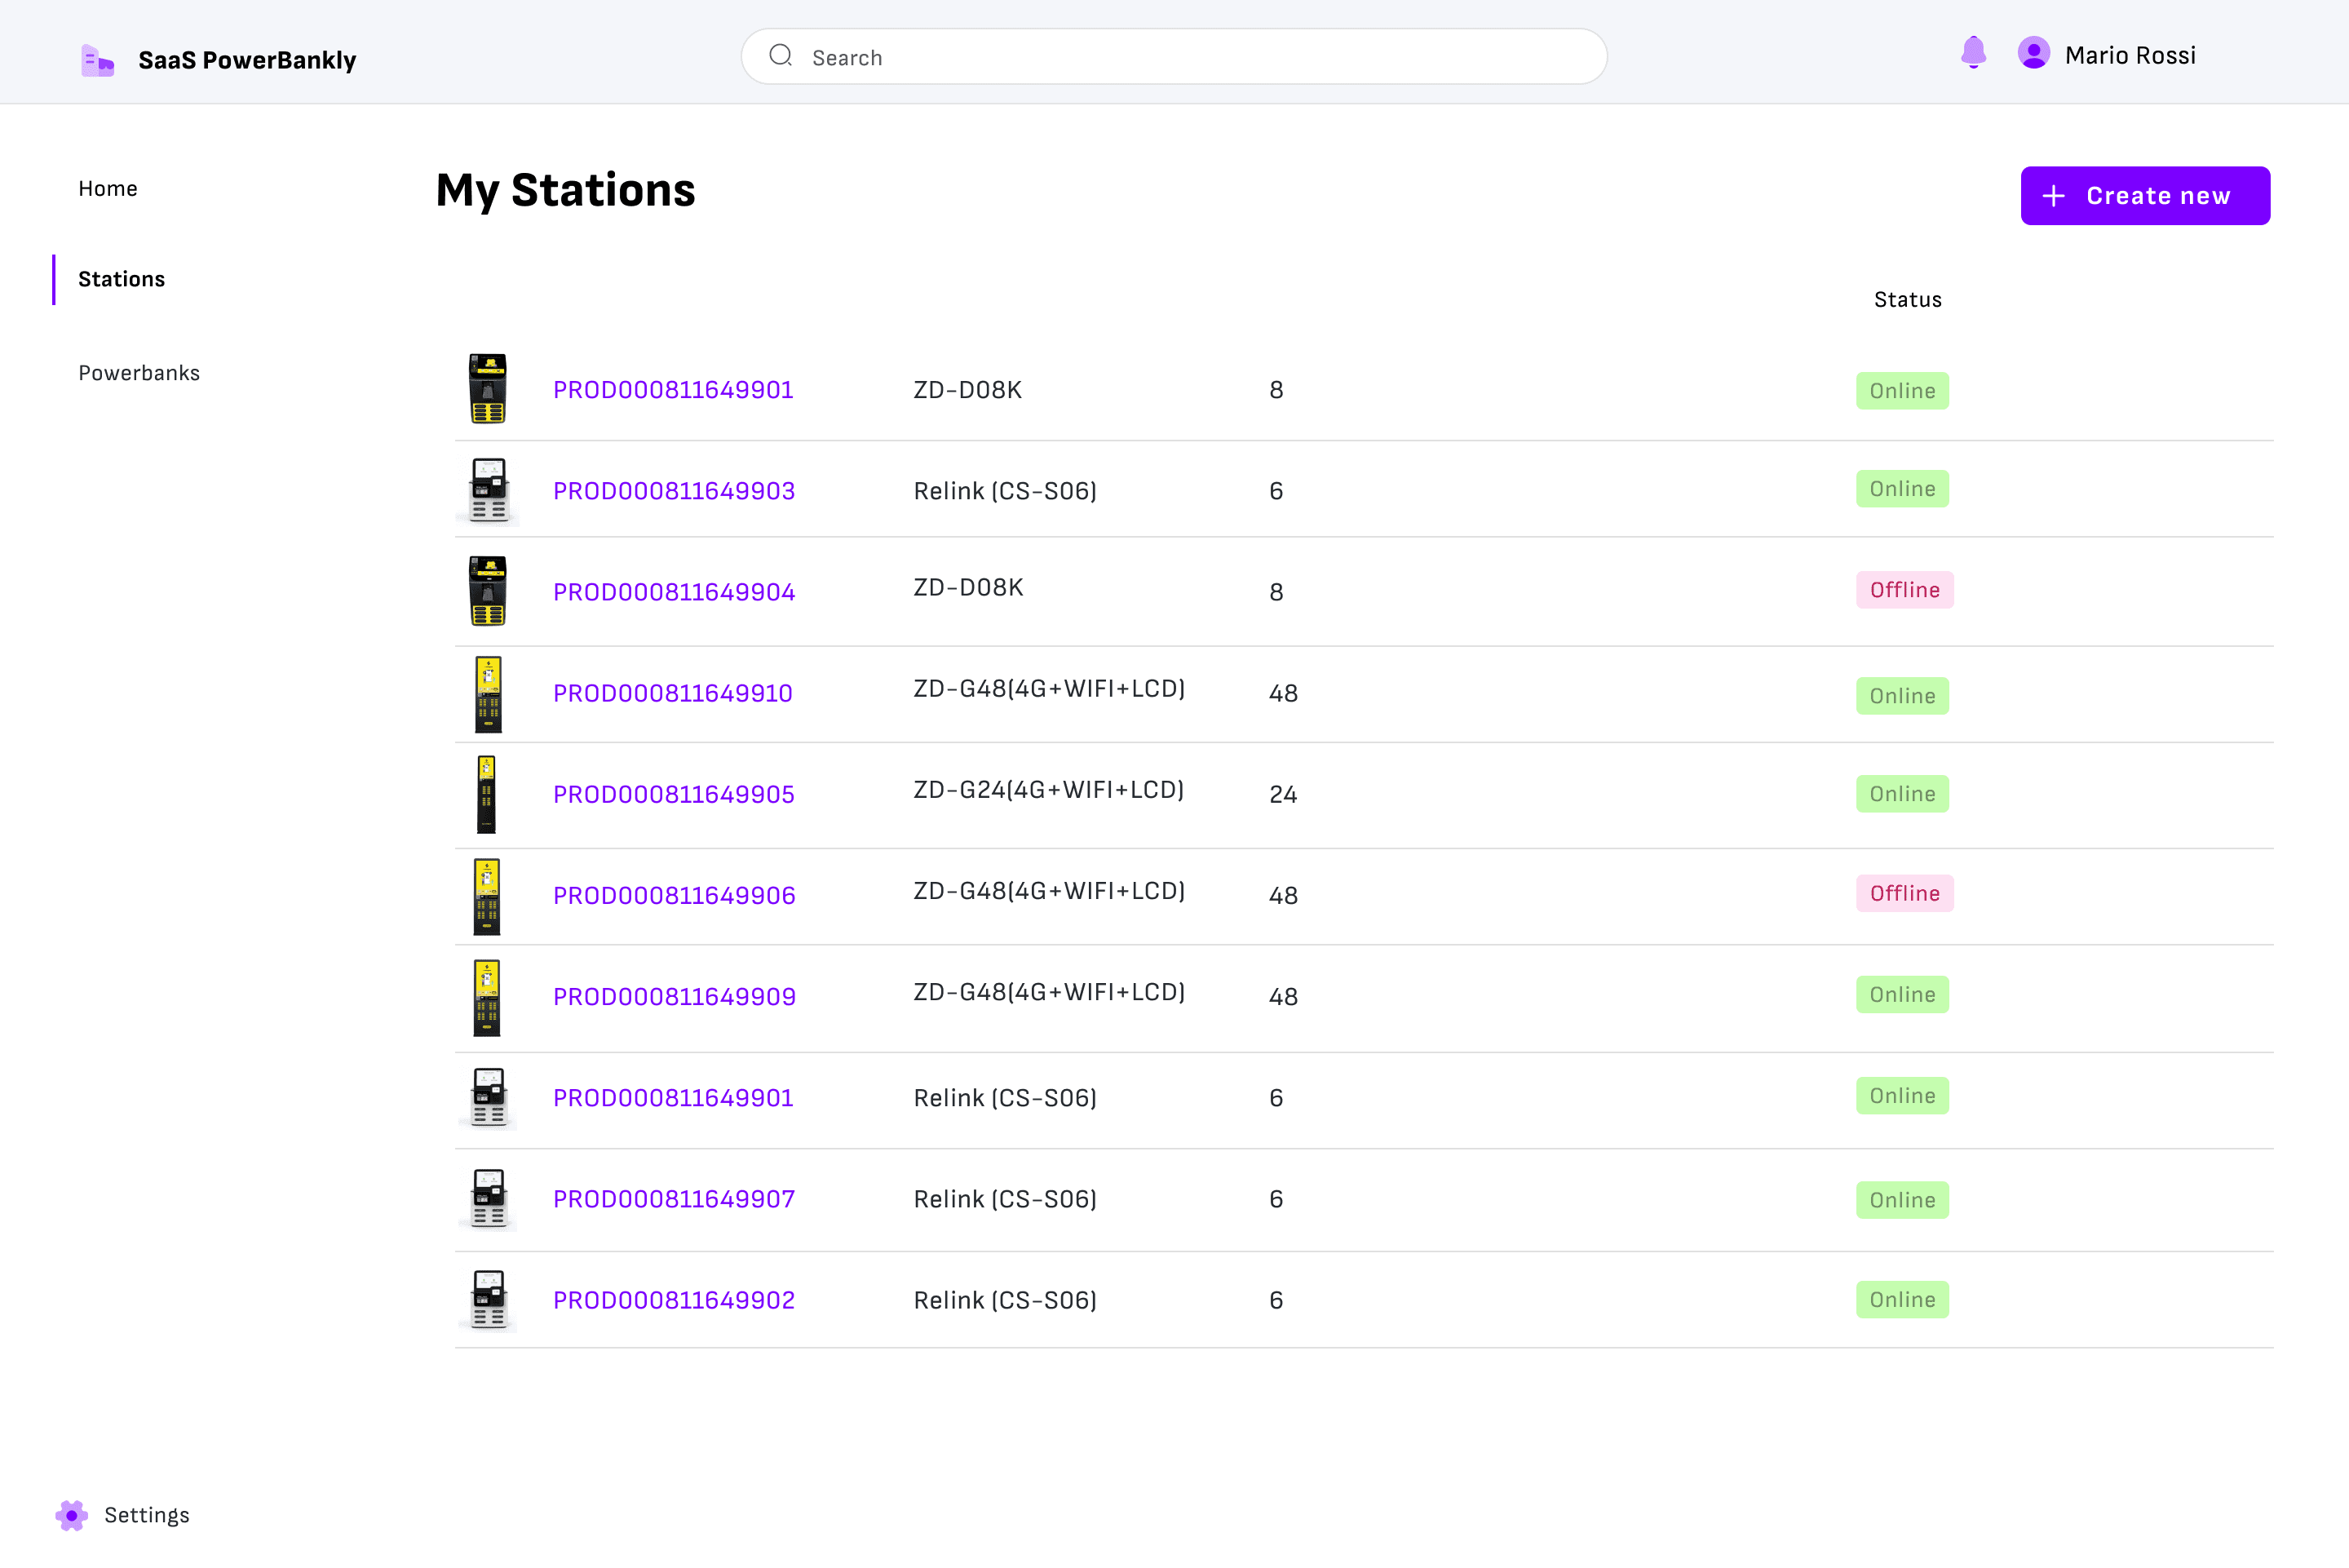Select thumbnail of station PROD000811649905
Image resolution: width=2349 pixels, height=1568 pixels.
pyautogui.click(x=487, y=794)
